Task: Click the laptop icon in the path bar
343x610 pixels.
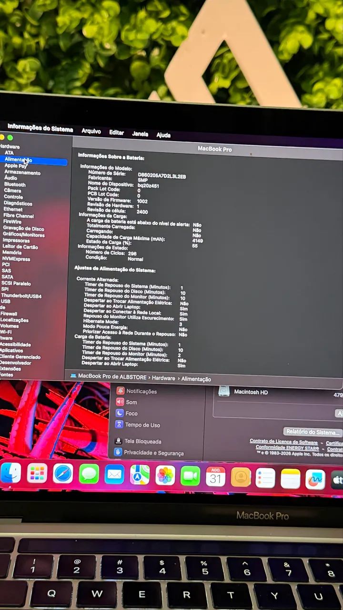Action: point(73,376)
